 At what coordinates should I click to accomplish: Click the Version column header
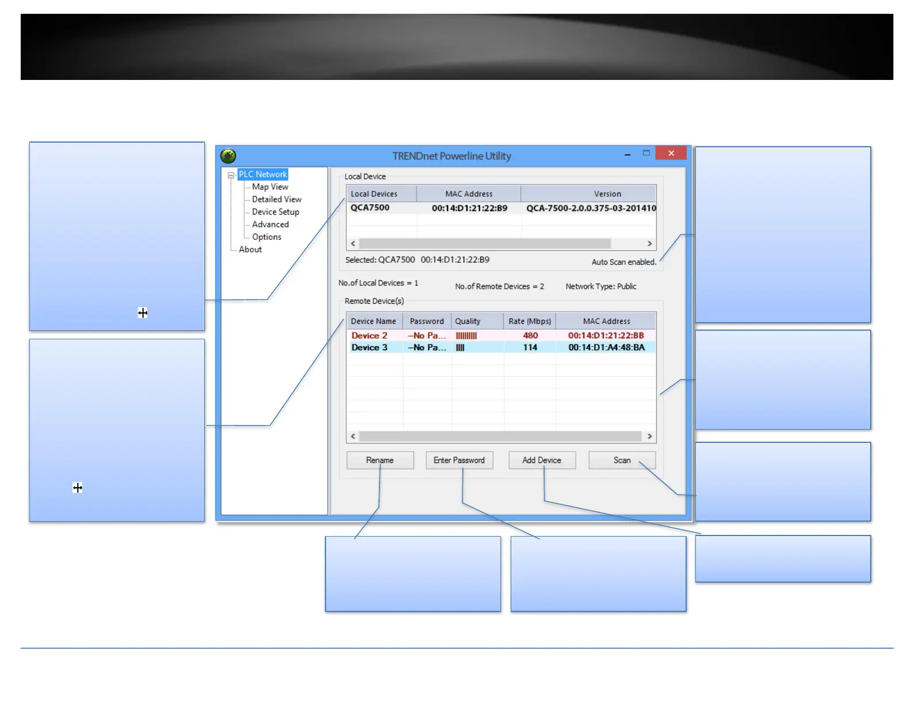(588, 194)
